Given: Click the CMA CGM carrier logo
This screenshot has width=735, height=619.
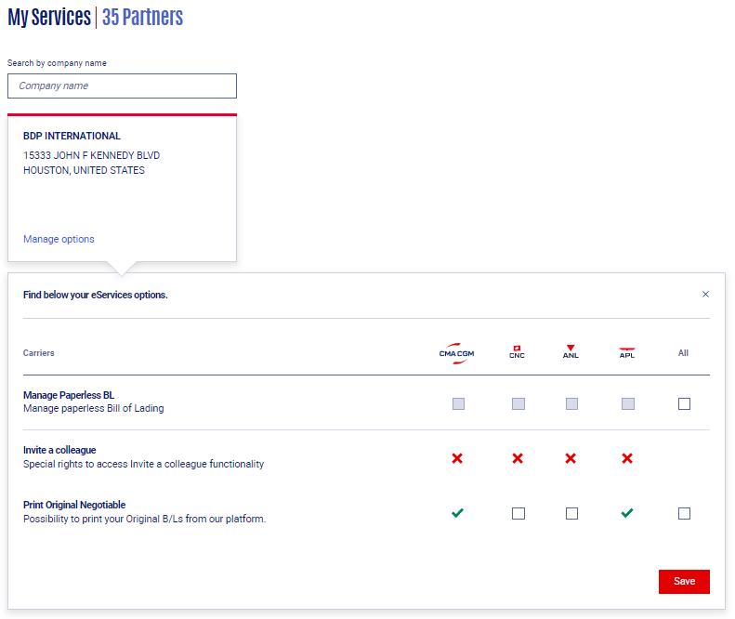Looking at the screenshot, I should coord(456,353).
